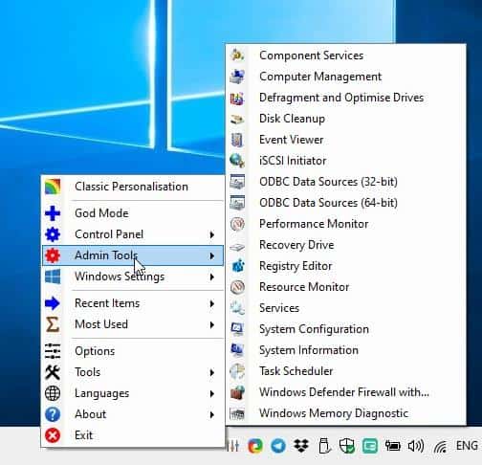Expand the Most Used submenu arrow

coord(211,324)
